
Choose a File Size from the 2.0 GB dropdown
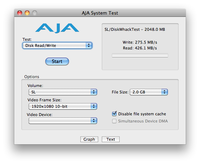(149, 92)
